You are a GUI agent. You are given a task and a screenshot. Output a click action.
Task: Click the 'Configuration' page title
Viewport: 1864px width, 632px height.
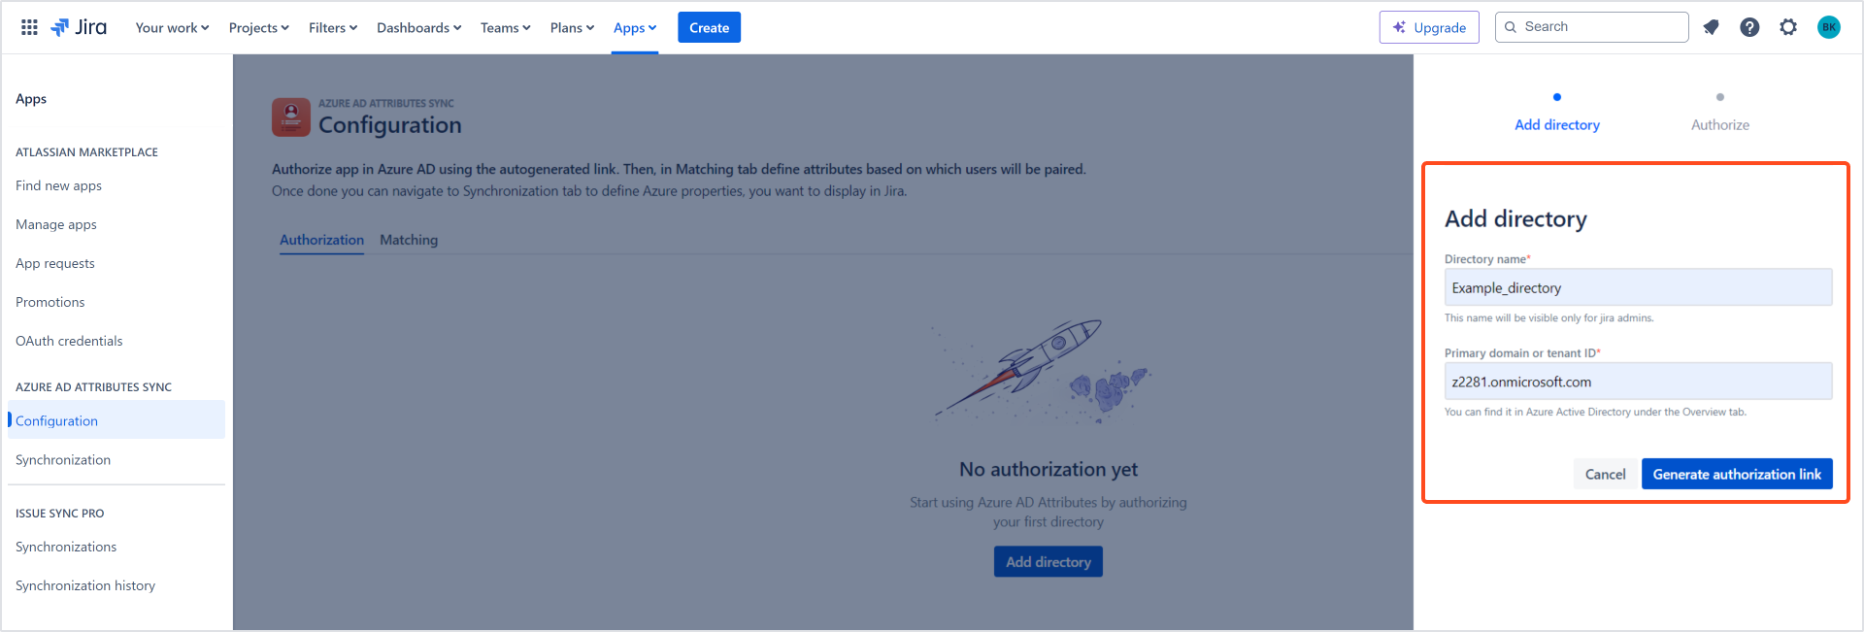click(x=390, y=125)
